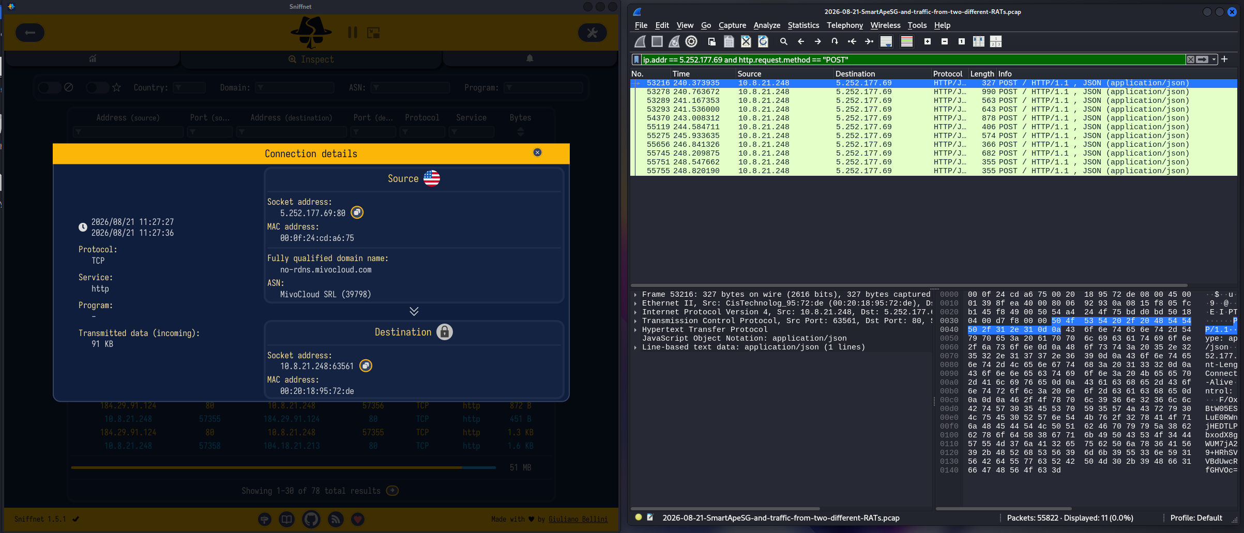This screenshot has width=1244, height=533.
Task: Go back with Sniffnet arrow button
Action: click(x=30, y=33)
